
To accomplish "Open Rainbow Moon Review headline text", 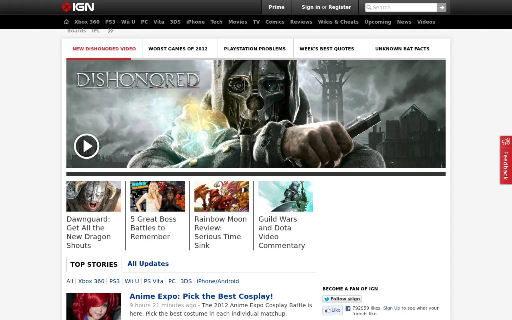I will point(220,232).
